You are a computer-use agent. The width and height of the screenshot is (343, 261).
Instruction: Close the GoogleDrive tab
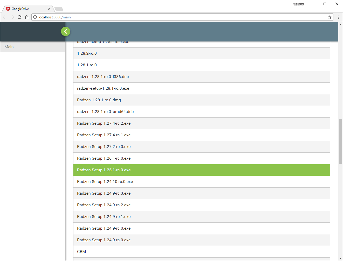(49, 9)
